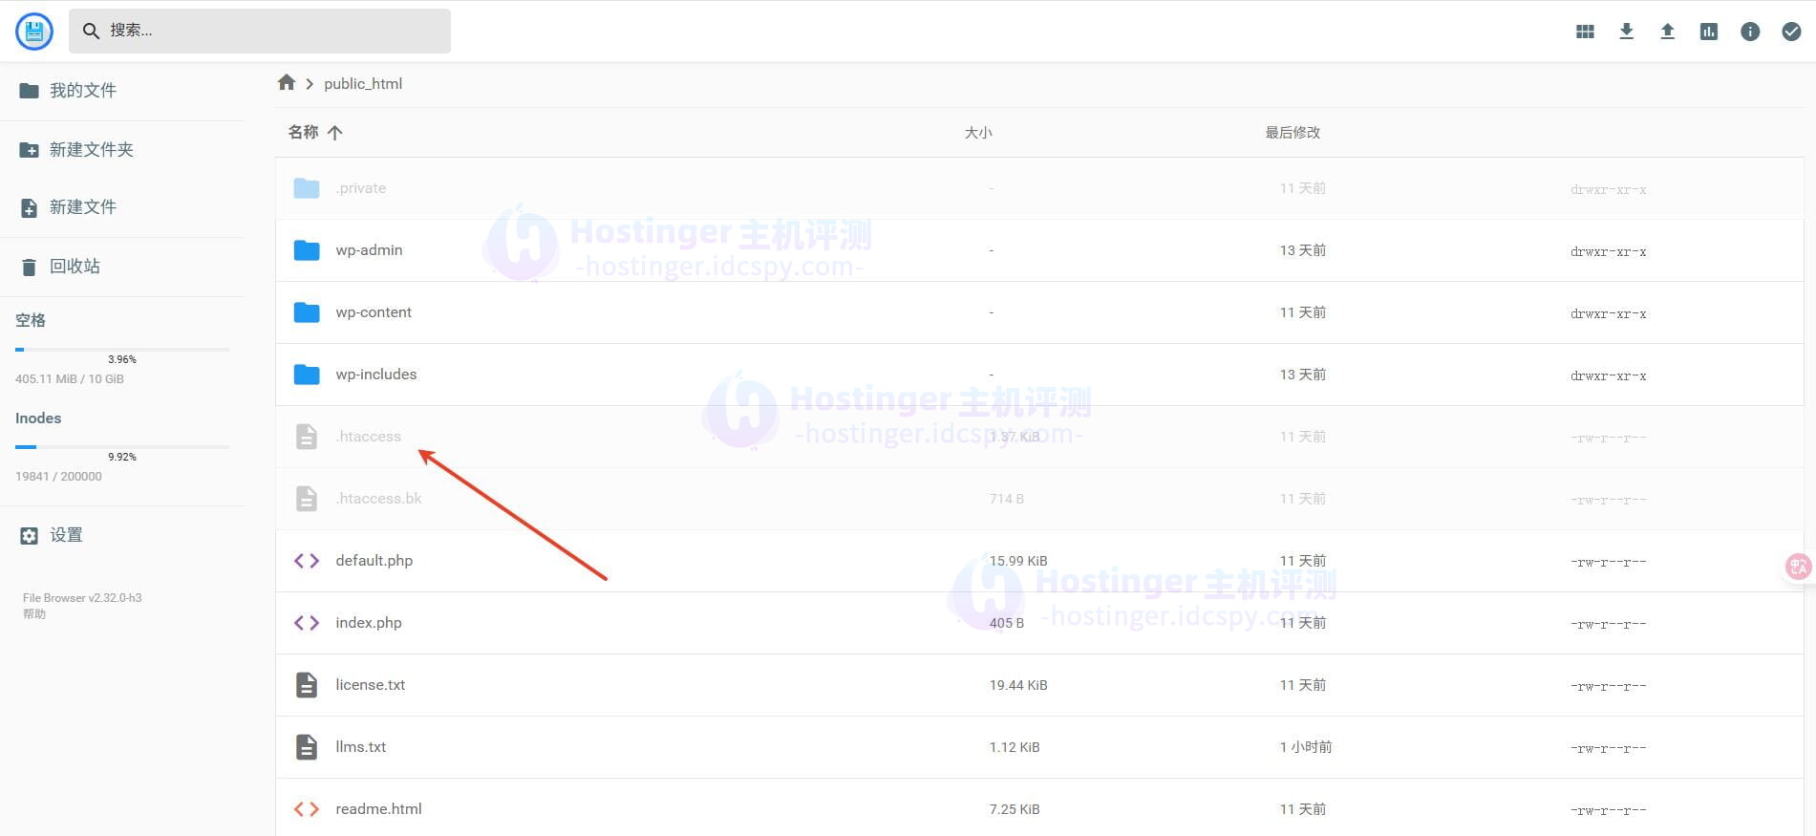Sort files by 名称 column header

point(304,132)
